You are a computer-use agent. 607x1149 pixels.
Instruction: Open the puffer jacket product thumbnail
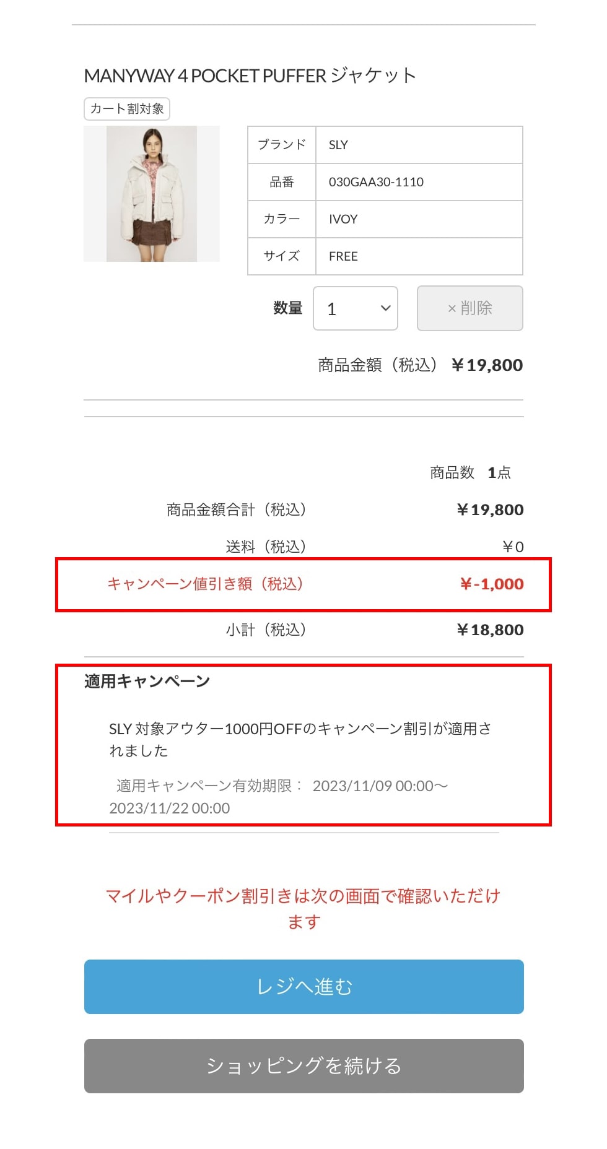(x=152, y=194)
